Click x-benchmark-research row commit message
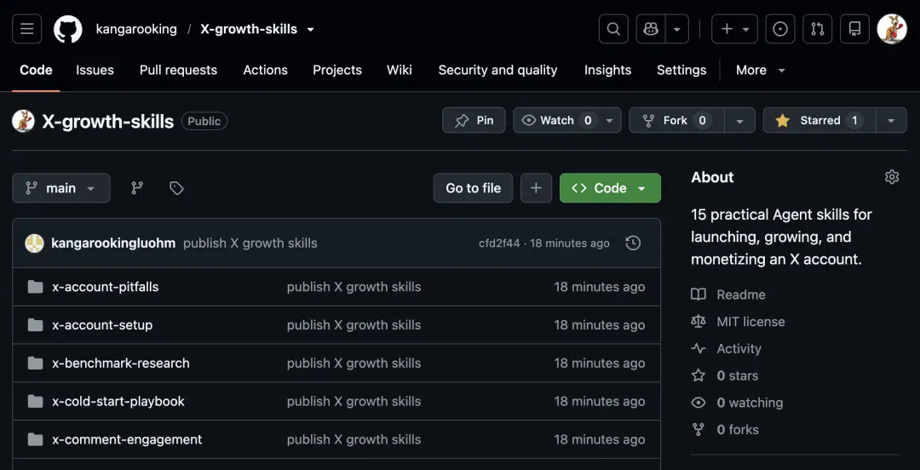Viewport: 920px width, 470px height. 354,364
